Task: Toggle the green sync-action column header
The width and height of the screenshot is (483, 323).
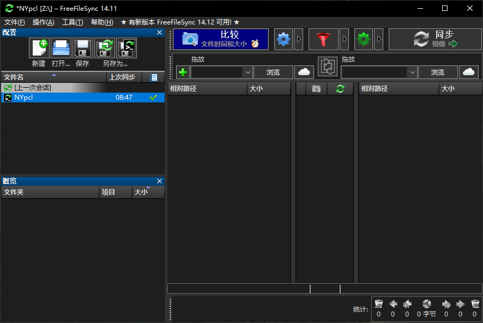Action: (x=340, y=89)
